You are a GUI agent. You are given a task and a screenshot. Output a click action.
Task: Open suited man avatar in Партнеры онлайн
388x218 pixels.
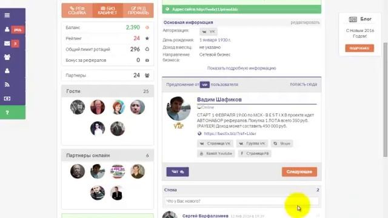pyautogui.click(x=118, y=193)
